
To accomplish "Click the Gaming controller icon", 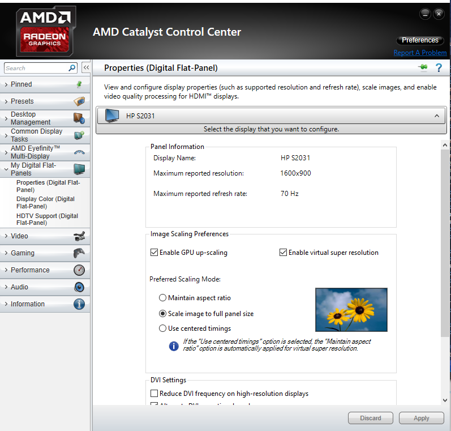I will pos(79,253).
